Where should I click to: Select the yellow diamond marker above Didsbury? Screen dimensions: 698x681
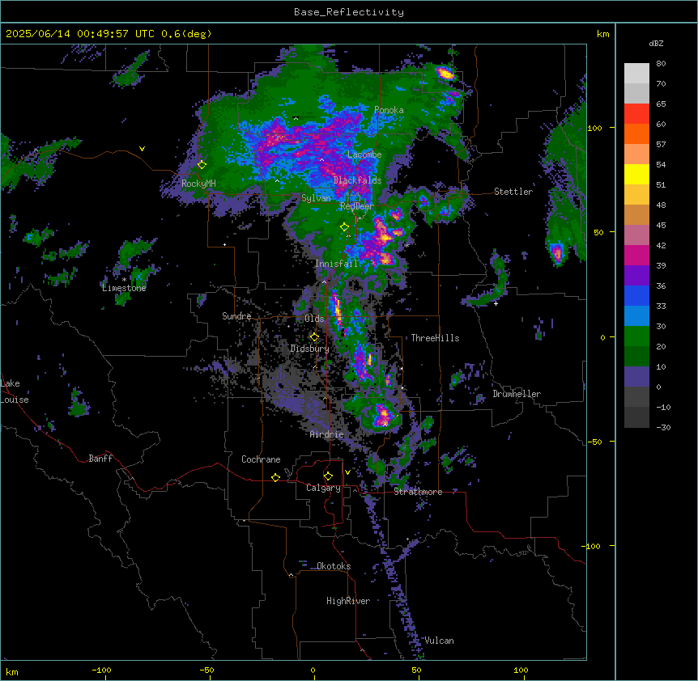click(314, 337)
